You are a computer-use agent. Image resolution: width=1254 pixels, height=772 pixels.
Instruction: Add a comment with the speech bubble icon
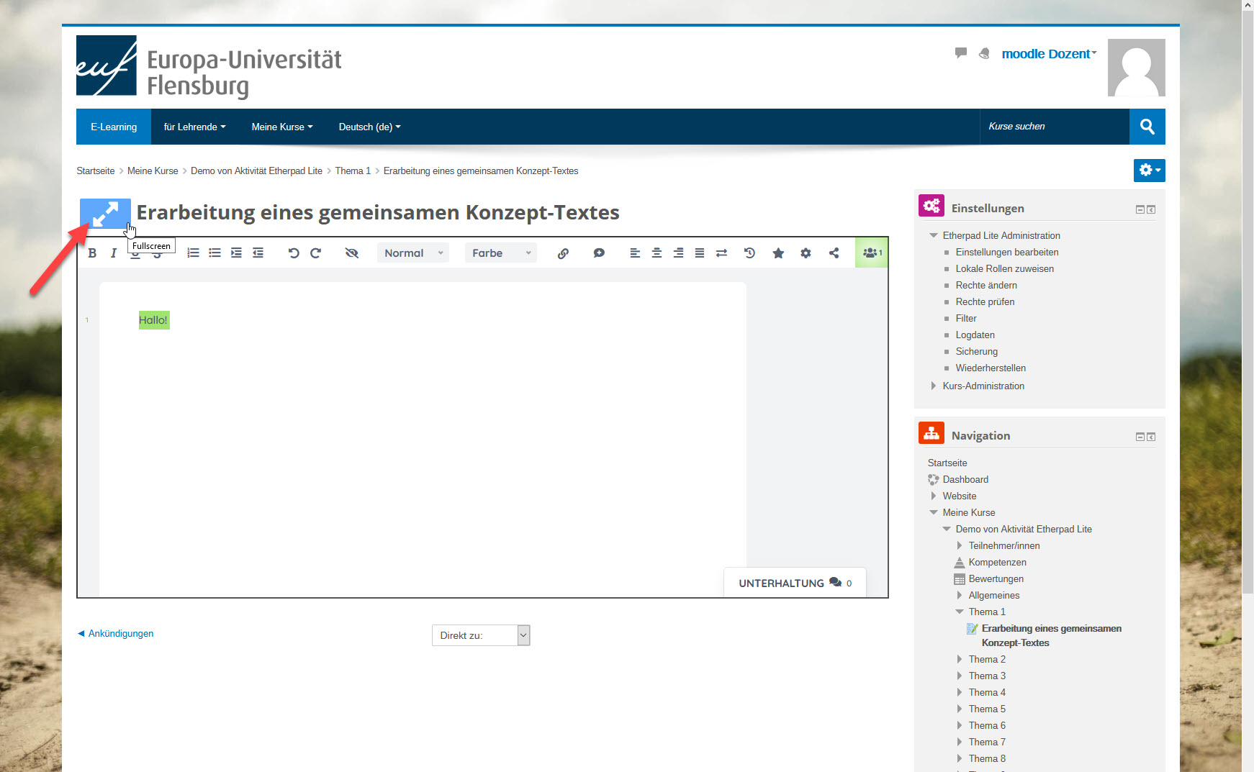coord(599,253)
